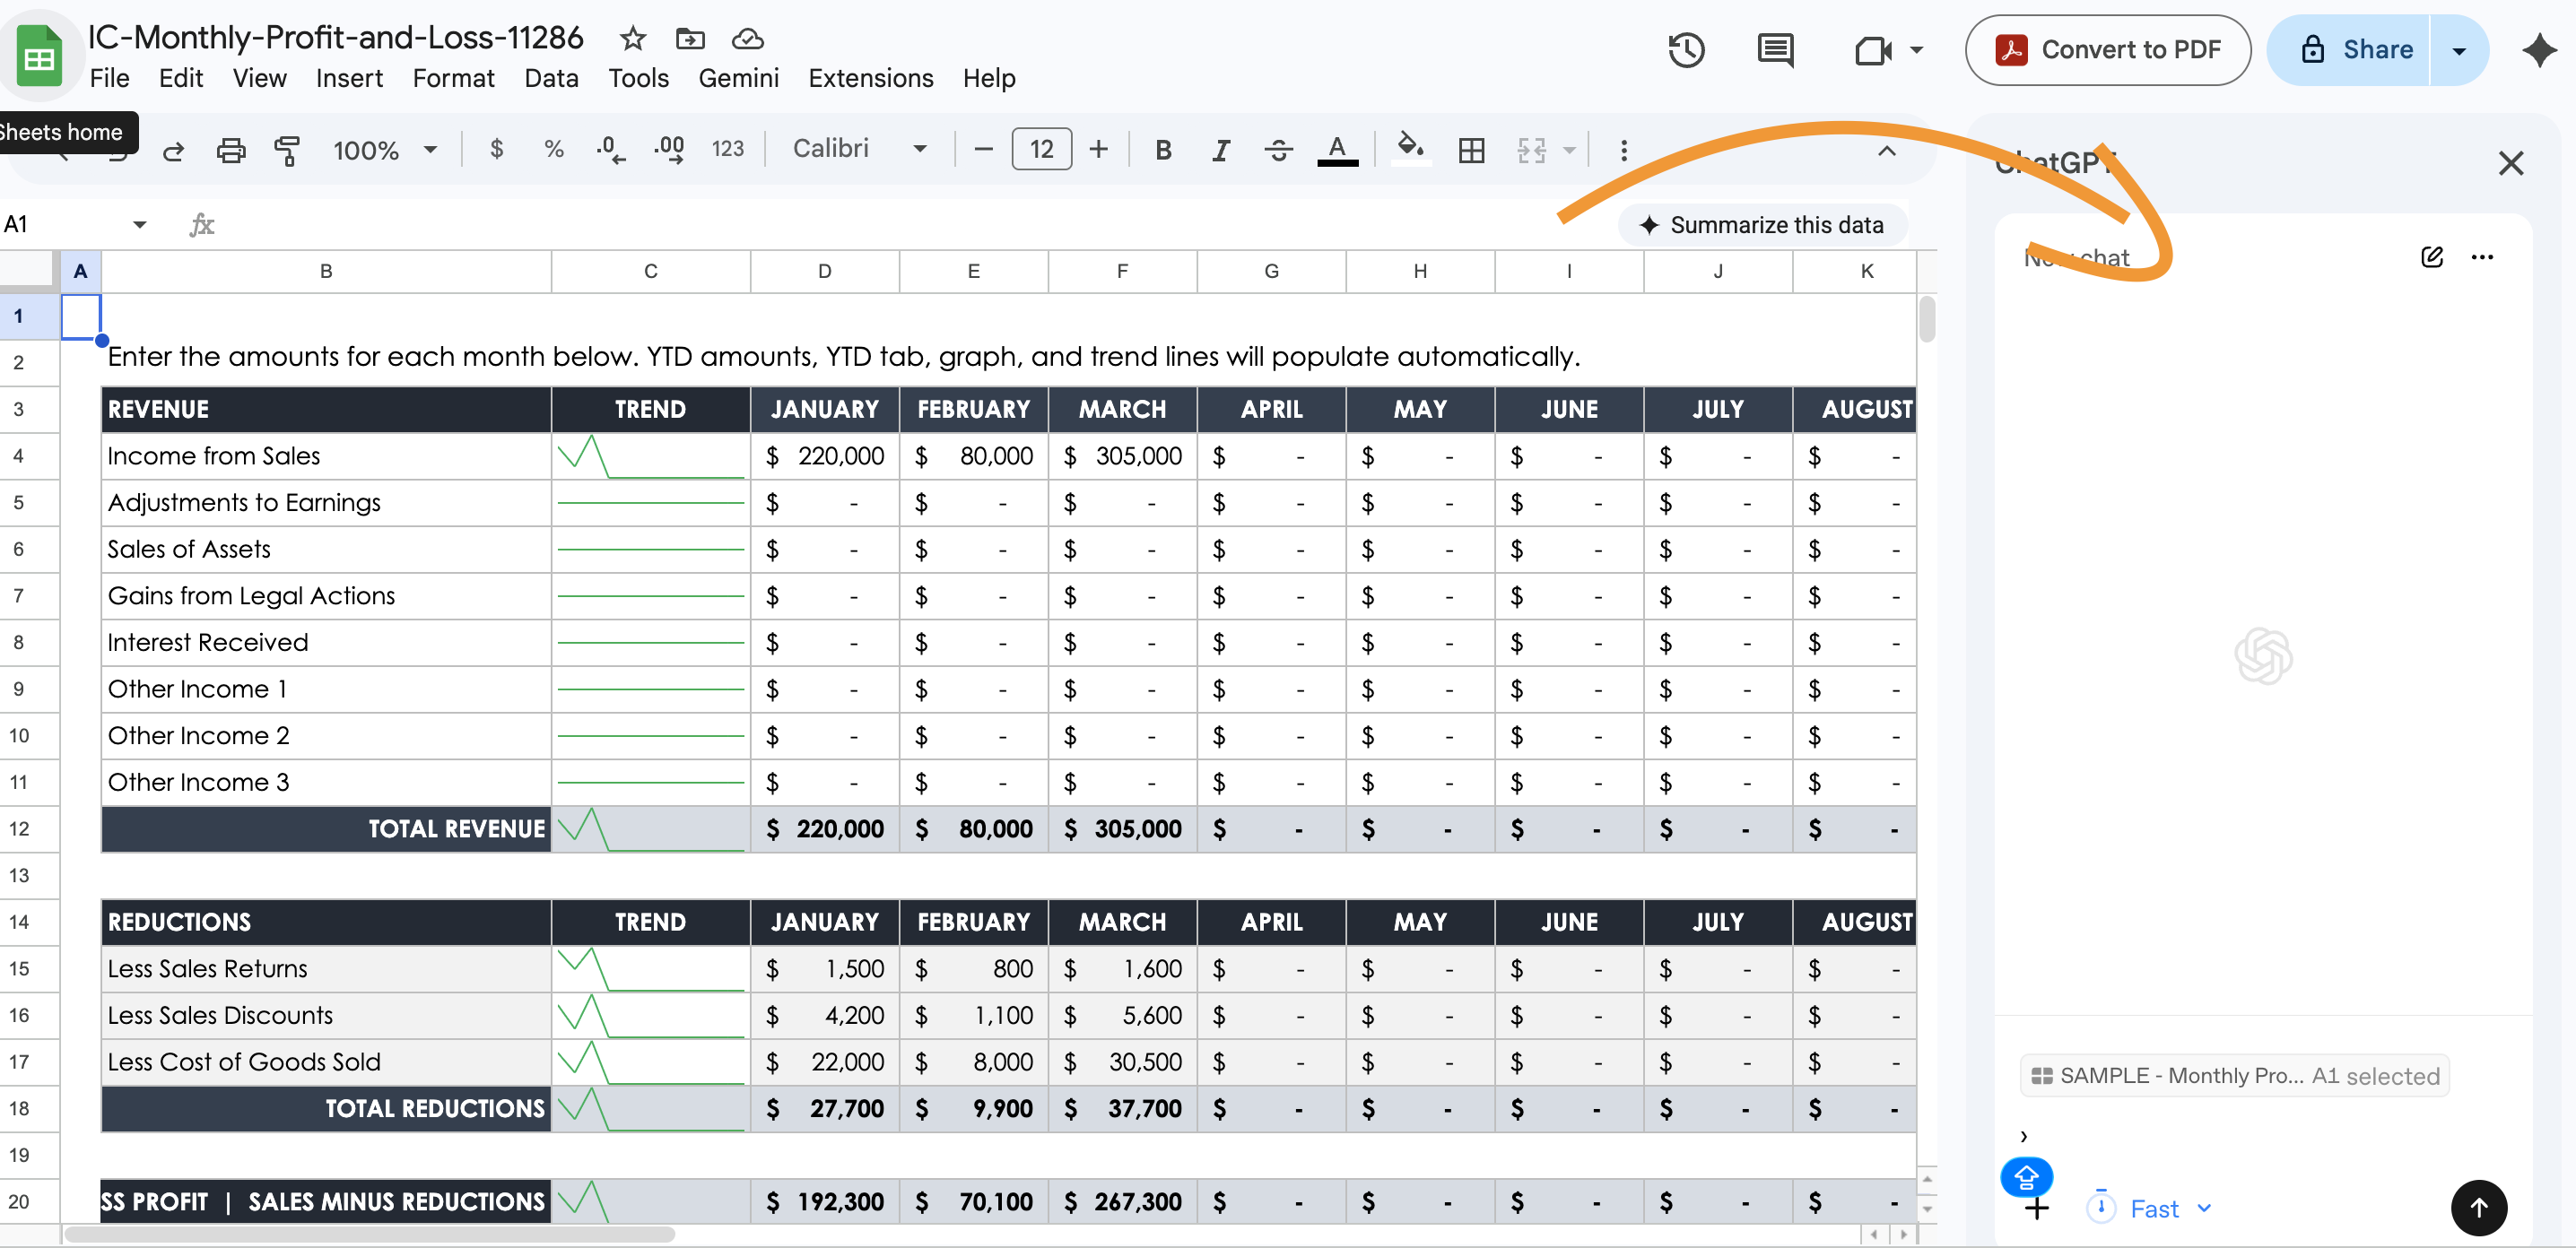Image resolution: width=2576 pixels, height=1248 pixels.
Task: Decrease the font size
Action: 983,149
